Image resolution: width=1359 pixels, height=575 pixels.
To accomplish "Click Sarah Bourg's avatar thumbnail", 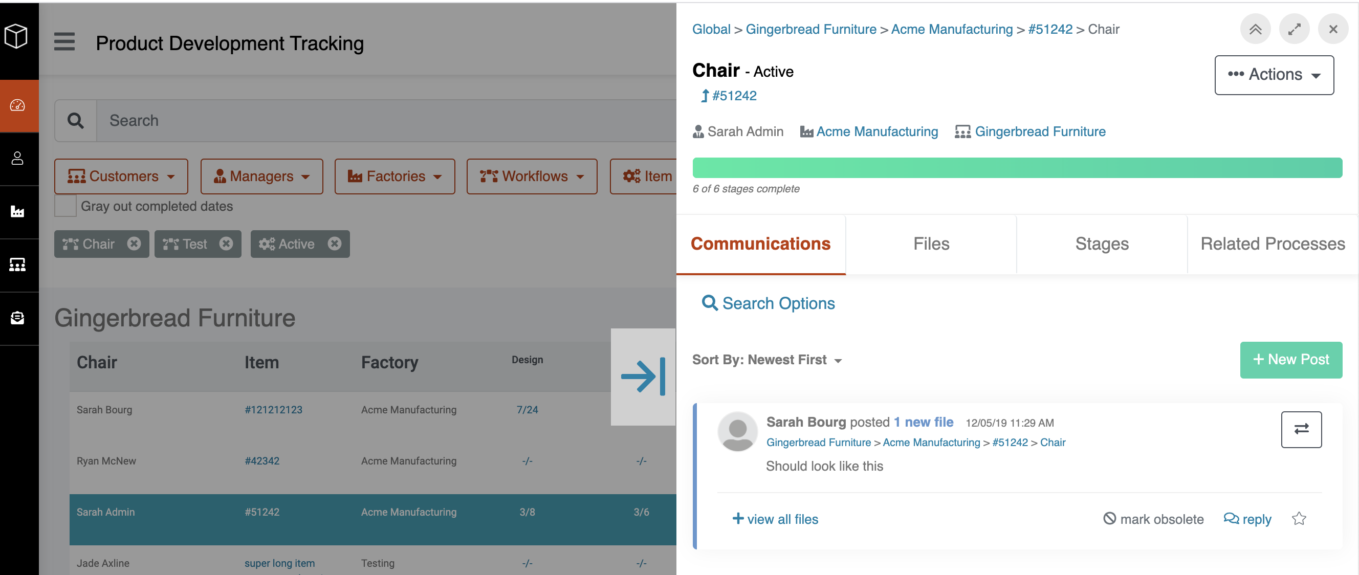I will [737, 432].
